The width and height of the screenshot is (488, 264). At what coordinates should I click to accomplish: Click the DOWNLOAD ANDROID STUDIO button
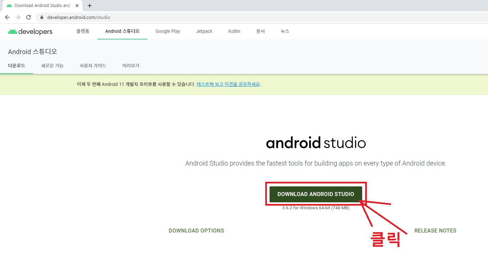tap(316, 194)
